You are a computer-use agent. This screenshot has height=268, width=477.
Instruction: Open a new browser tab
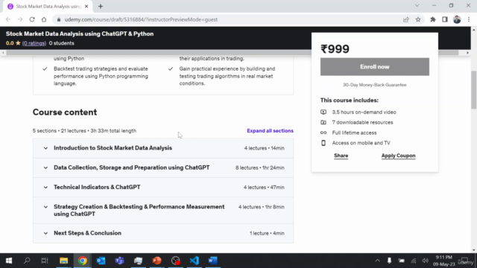(101, 7)
